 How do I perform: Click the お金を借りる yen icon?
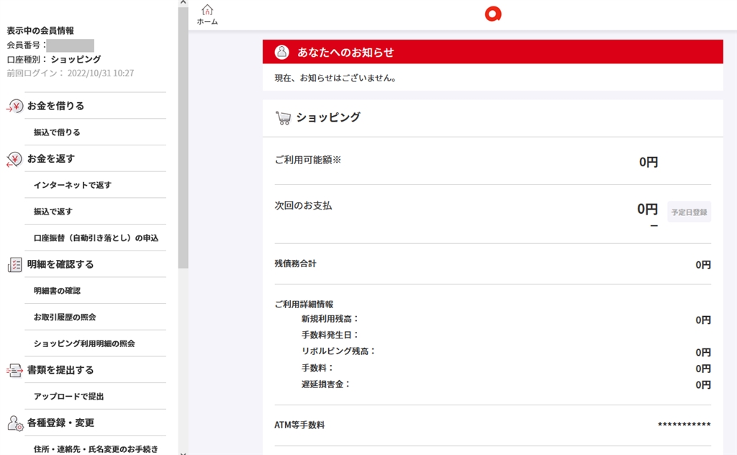coord(14,107)
